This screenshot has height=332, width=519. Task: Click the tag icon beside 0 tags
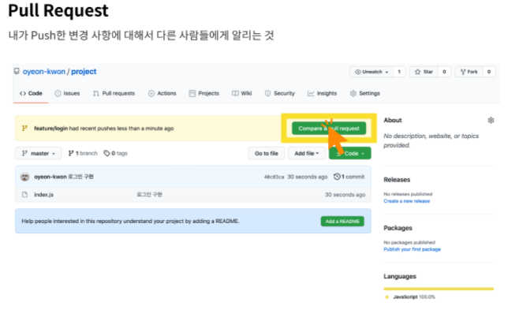(106, 153)
